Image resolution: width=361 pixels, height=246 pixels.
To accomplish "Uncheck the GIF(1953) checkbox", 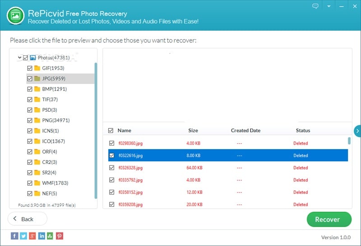I will coord(30,68).
